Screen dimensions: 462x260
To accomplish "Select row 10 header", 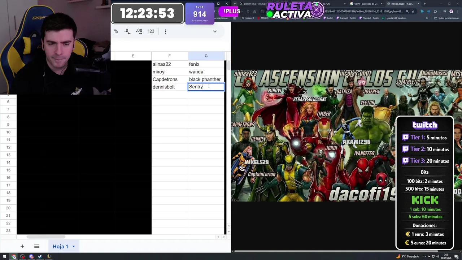I will pyautogui.click(x=8, y=132).
